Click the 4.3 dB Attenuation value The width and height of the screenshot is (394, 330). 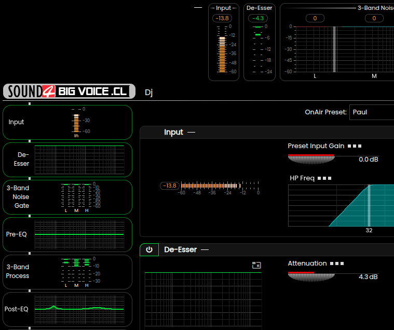click(x=368, y=277)
